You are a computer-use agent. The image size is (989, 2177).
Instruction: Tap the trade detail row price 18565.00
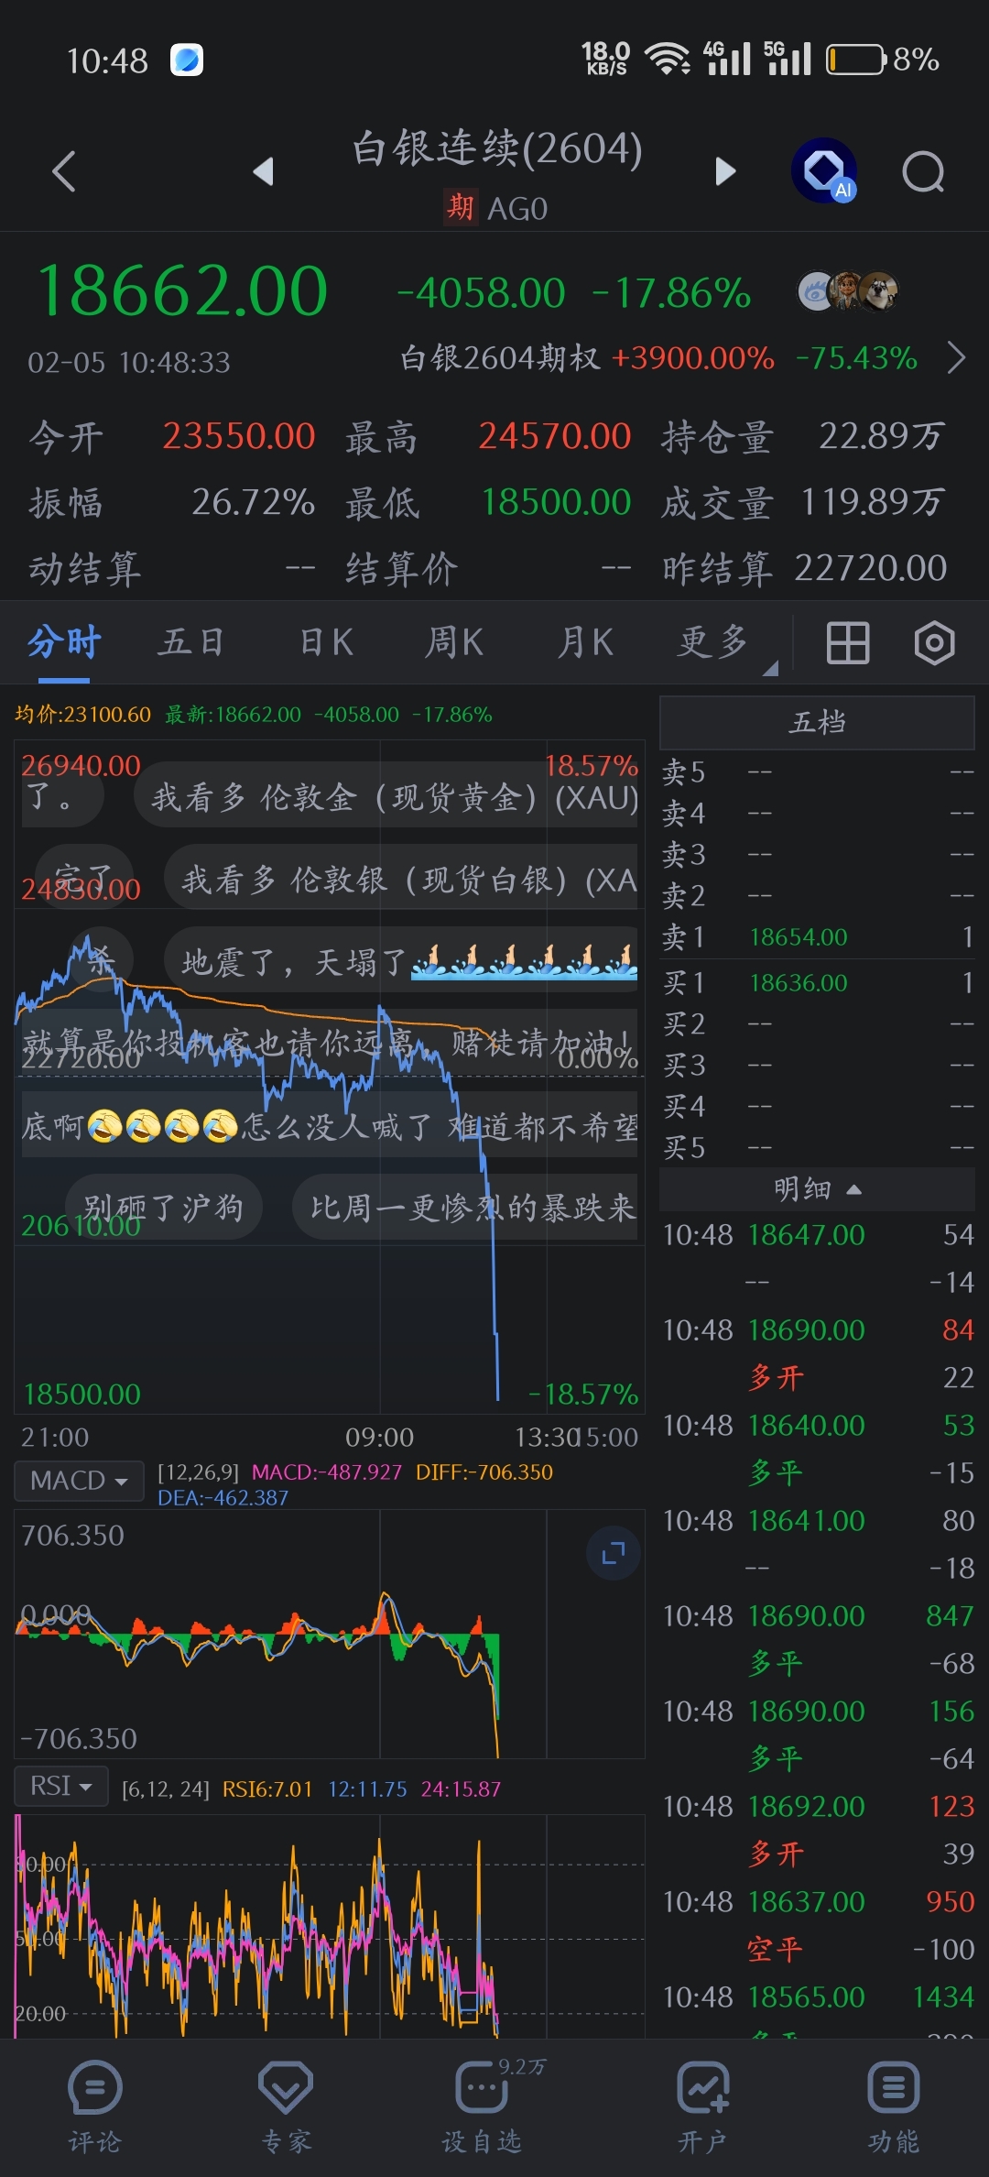(x=806, y=1997)
